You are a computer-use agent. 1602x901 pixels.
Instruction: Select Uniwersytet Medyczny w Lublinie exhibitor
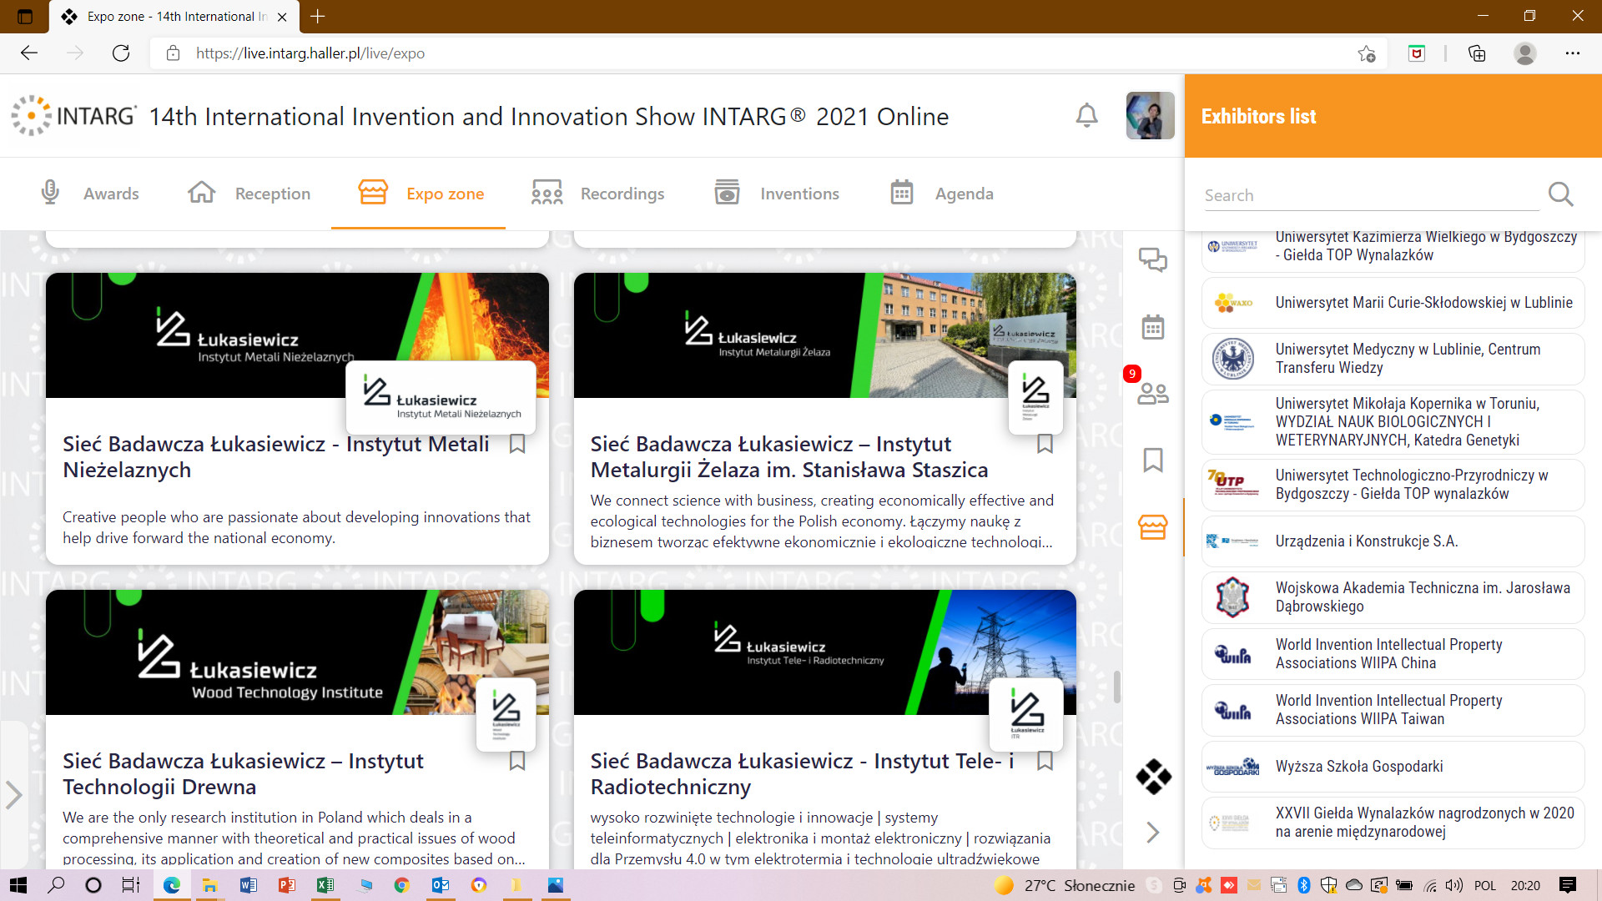(1393, 359)
